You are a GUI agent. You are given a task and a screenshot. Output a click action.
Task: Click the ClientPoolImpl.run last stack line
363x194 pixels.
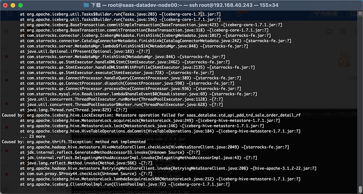coord(125,185)
